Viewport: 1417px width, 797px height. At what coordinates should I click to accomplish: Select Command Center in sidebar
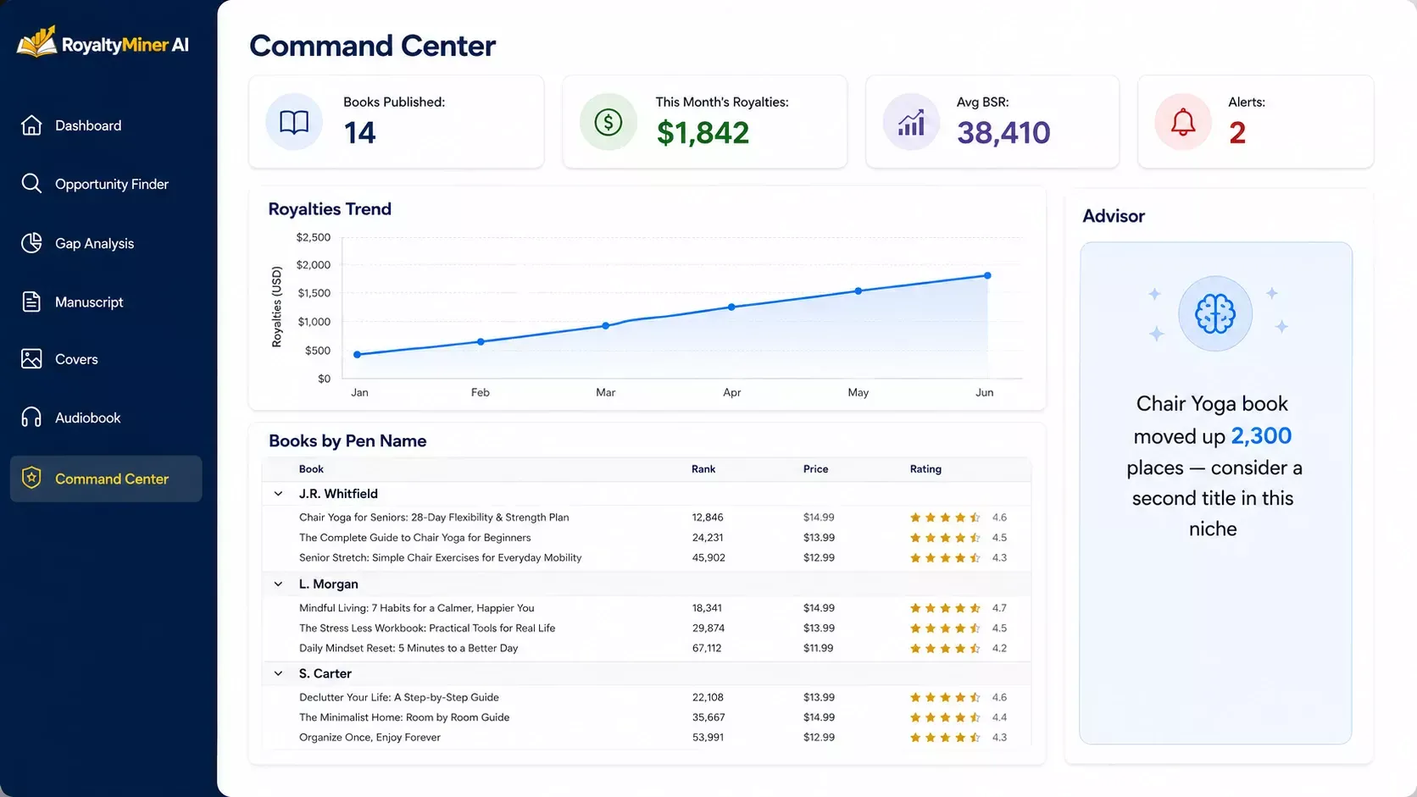(106, 479)
